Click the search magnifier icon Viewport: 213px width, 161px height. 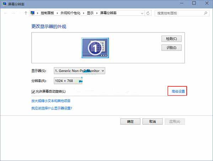tap(206, 13)
